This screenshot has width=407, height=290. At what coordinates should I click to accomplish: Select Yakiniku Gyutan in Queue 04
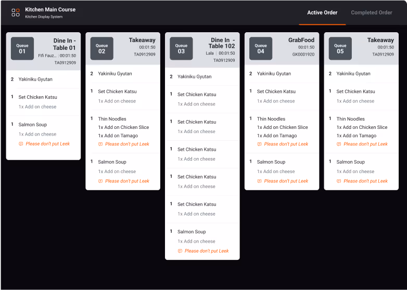(x=274, y=74)
